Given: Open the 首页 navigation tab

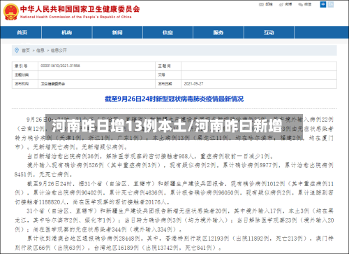Looking at the screenshot, I should (x=21, y=32).
